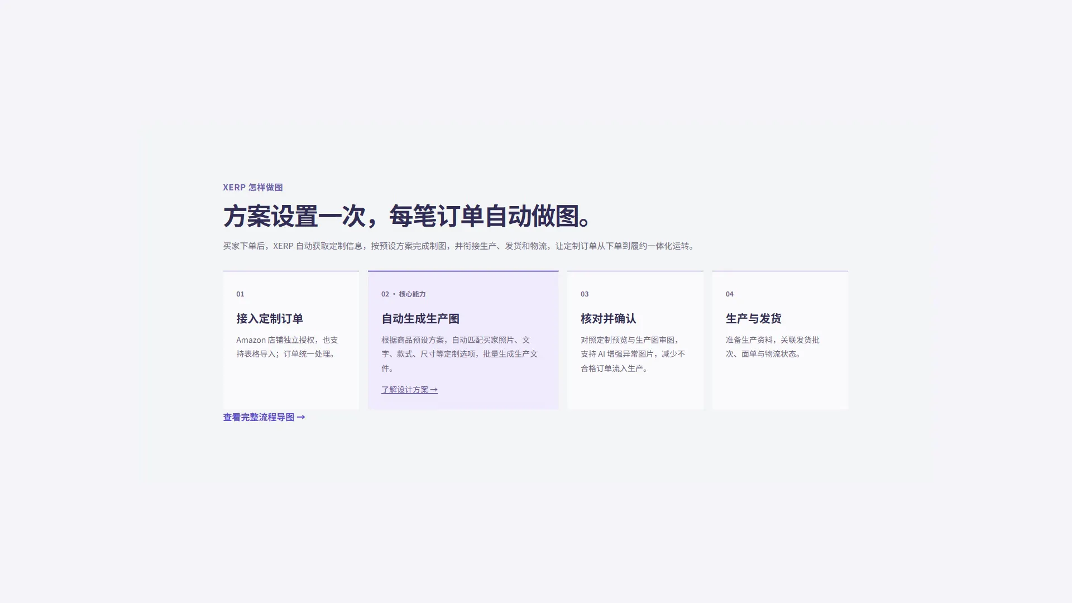This screenshot has height=603, width=1072.
Task: Click the intro paragraph starting with 买家下单后
Action: coord(459,246)
